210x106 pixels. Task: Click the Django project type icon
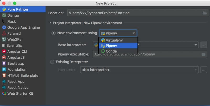[x=4, y=16]
